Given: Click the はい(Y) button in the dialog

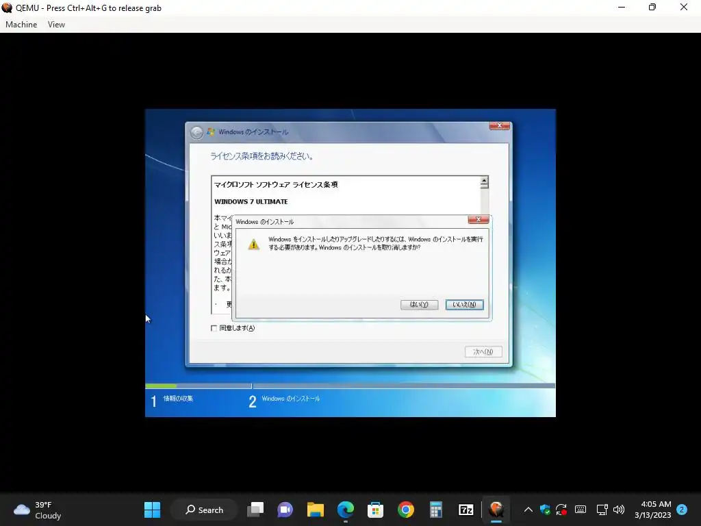Looking at the screenshot, I should [419, 305].
